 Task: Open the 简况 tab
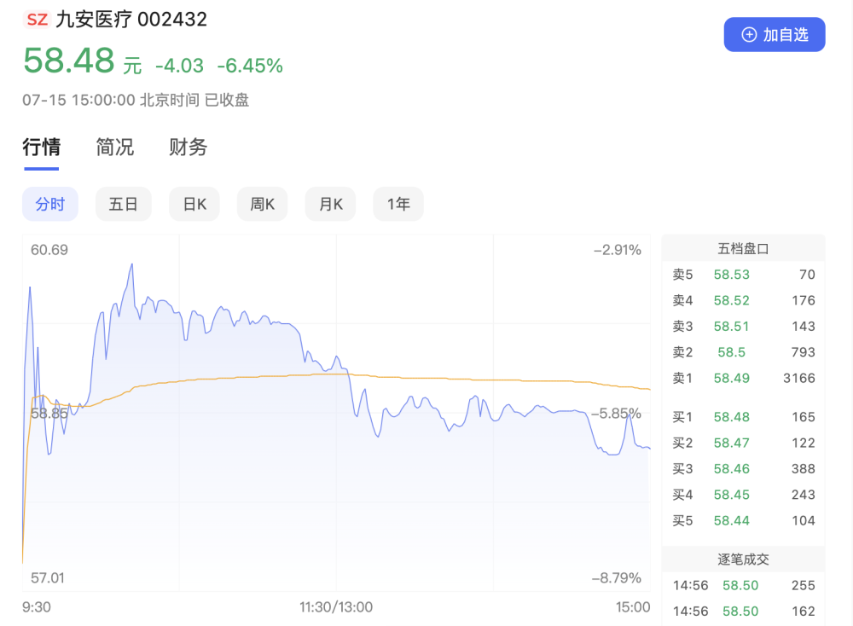click(114, 147)
